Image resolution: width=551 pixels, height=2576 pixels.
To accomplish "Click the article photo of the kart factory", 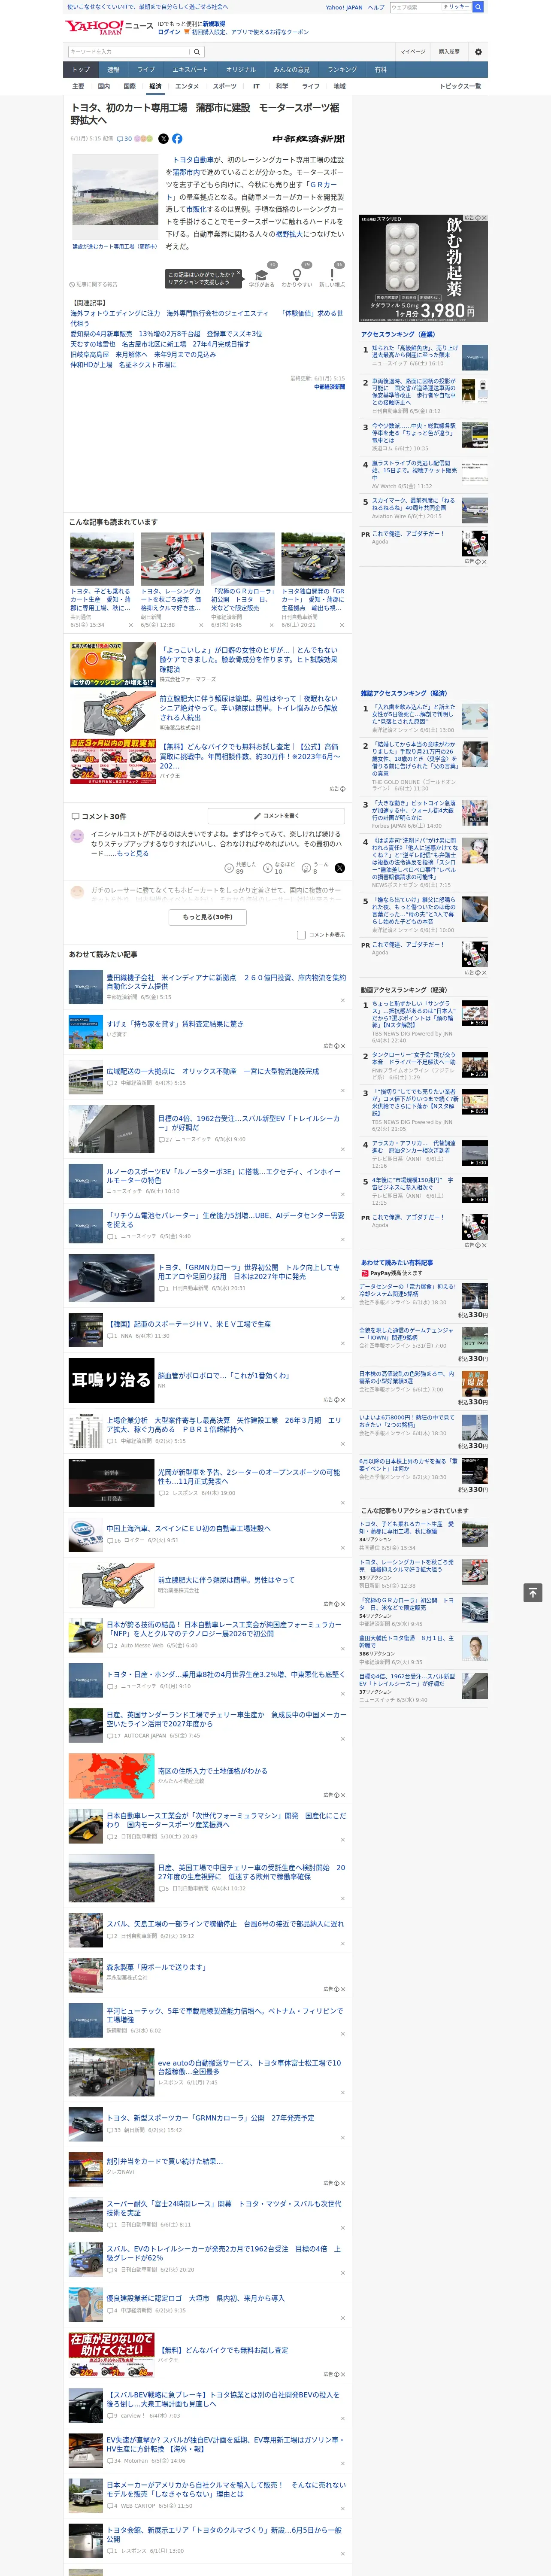I will 115,197.
